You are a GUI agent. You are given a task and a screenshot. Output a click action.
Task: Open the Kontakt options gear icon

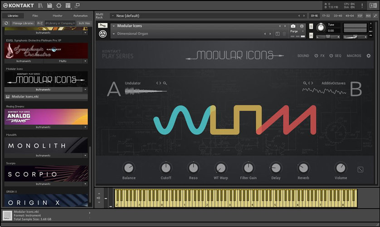point(59,5)
